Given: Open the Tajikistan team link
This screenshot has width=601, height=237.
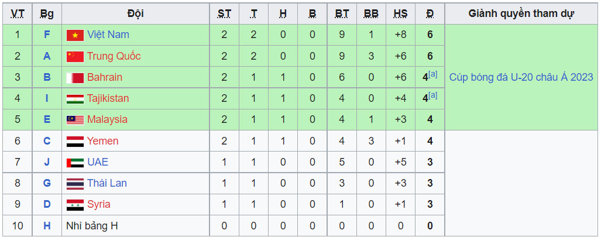Looking at the screenshot, I should pos(108,98).
